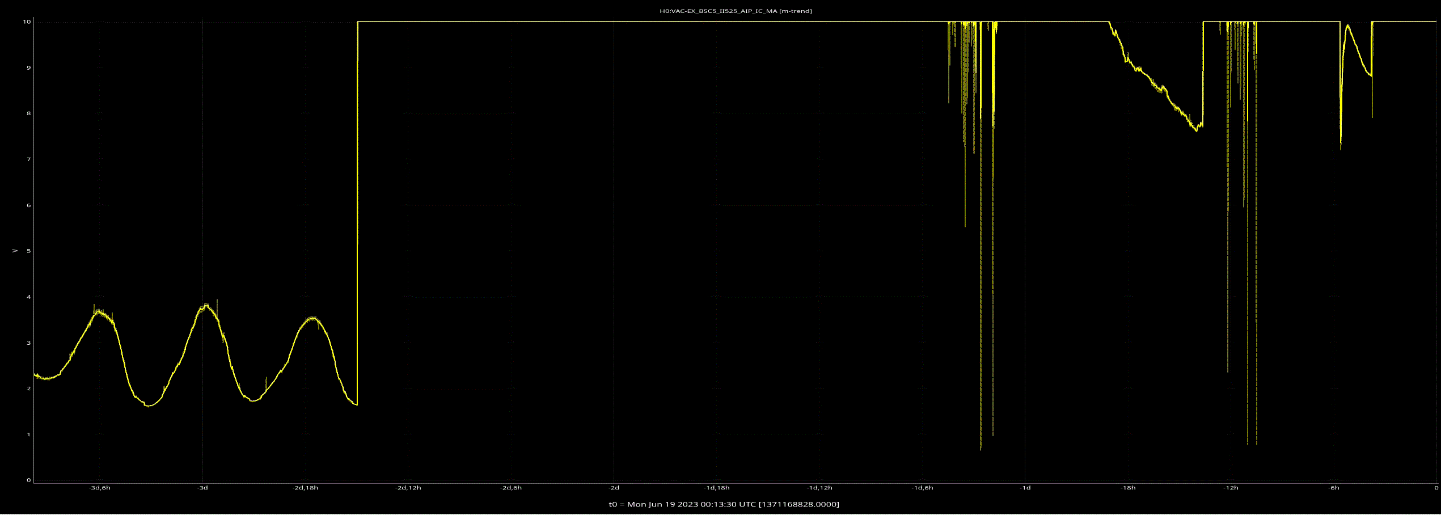Select the -2d,6h time axis label
Viewport: 1441px width, 515px height.
(x=510, y=488)
